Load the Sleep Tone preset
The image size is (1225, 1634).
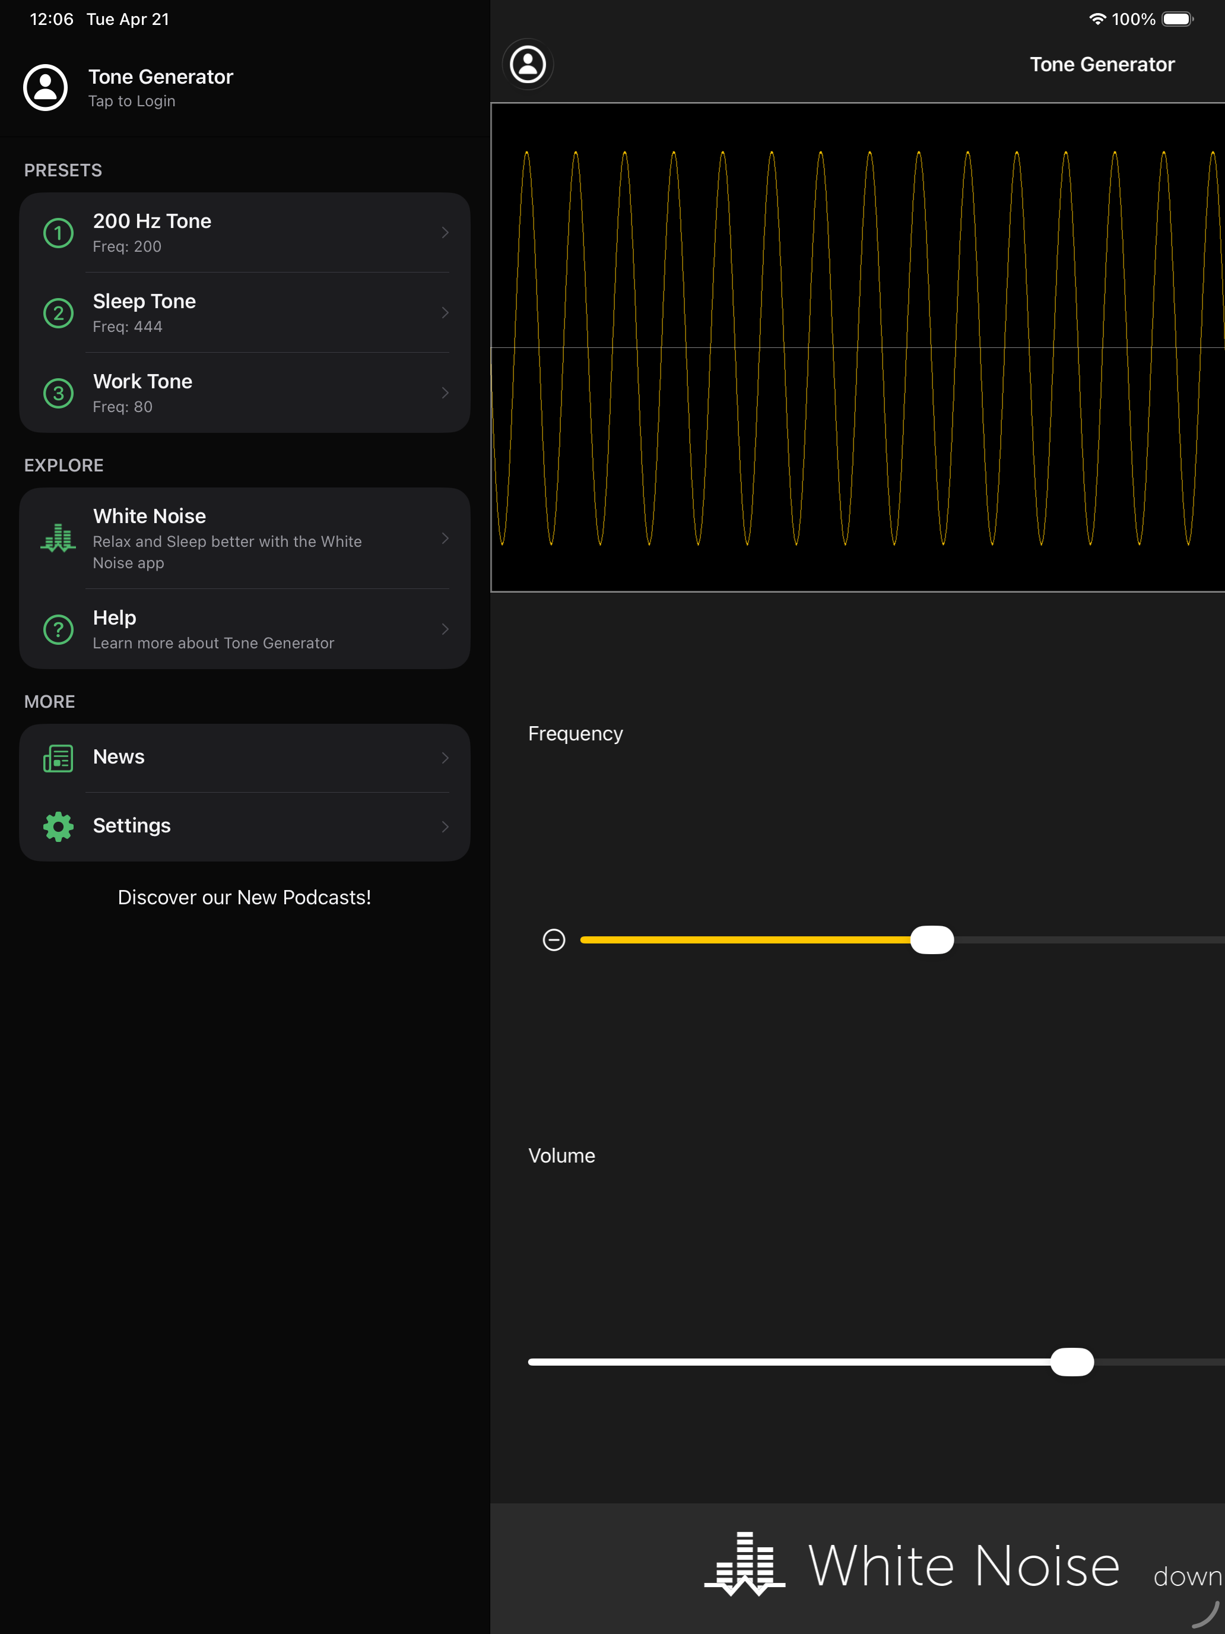tap(245, 313)
